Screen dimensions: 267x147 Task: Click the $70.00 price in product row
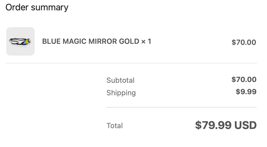pos(244,42)
